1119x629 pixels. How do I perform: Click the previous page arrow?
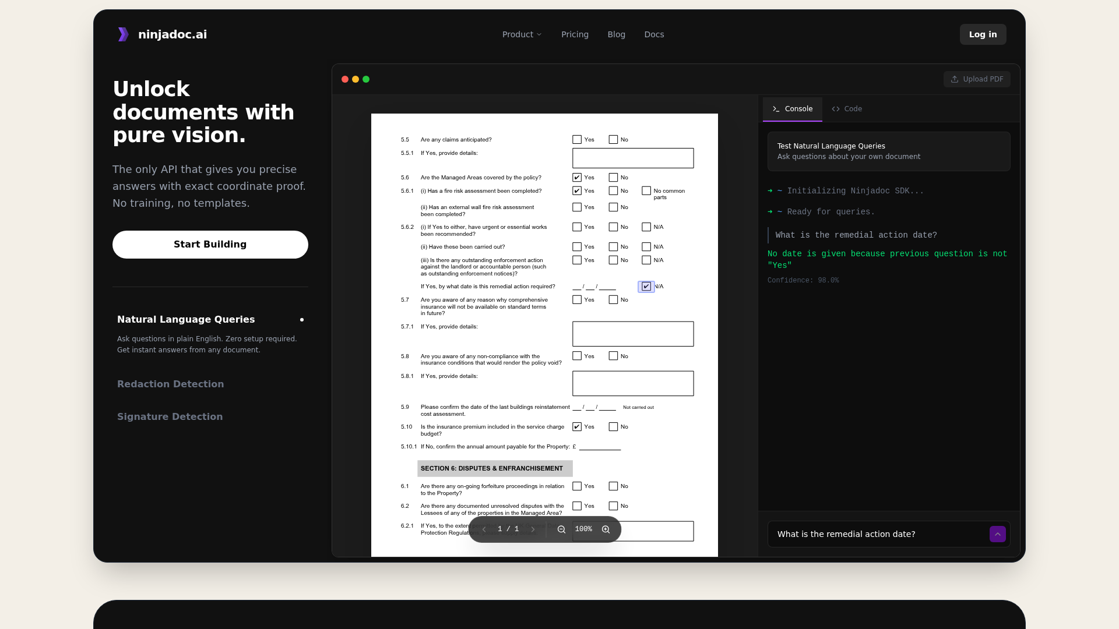pyautogui.click(x=484, y=529)
